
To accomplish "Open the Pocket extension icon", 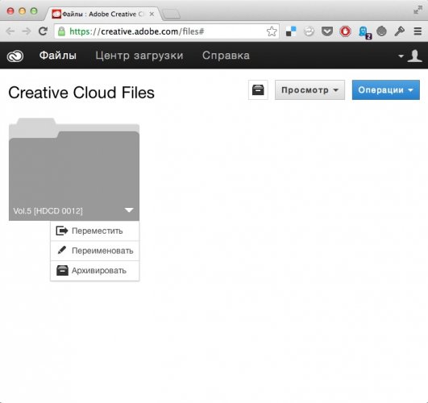I will 327,31.
